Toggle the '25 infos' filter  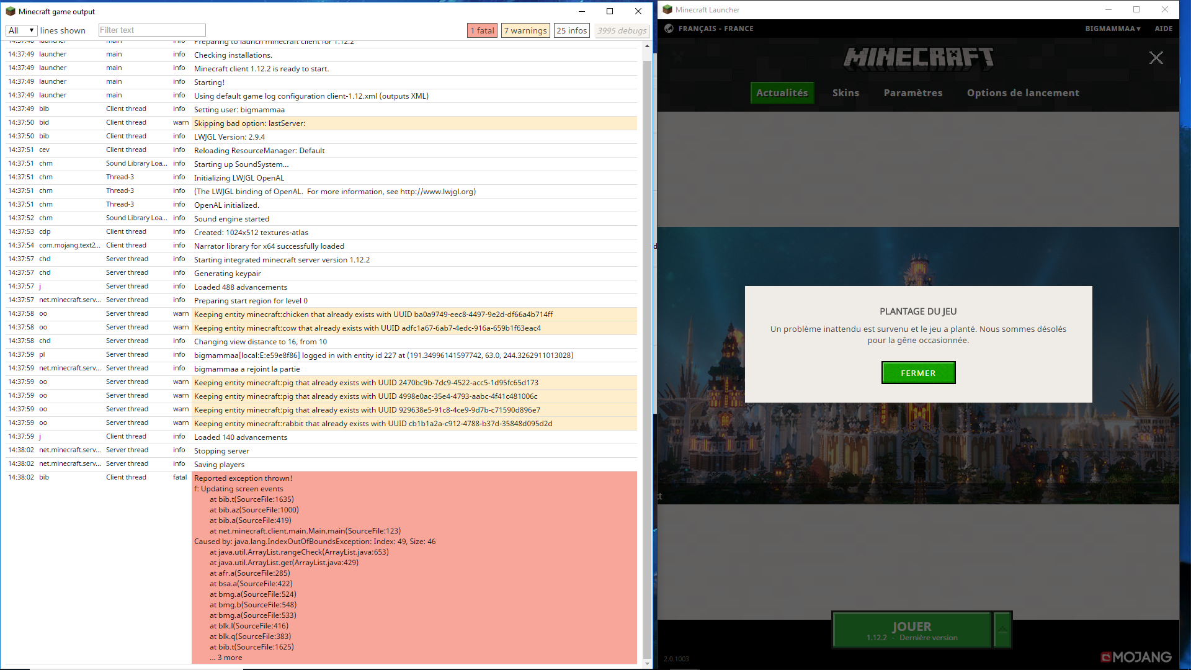571,30
